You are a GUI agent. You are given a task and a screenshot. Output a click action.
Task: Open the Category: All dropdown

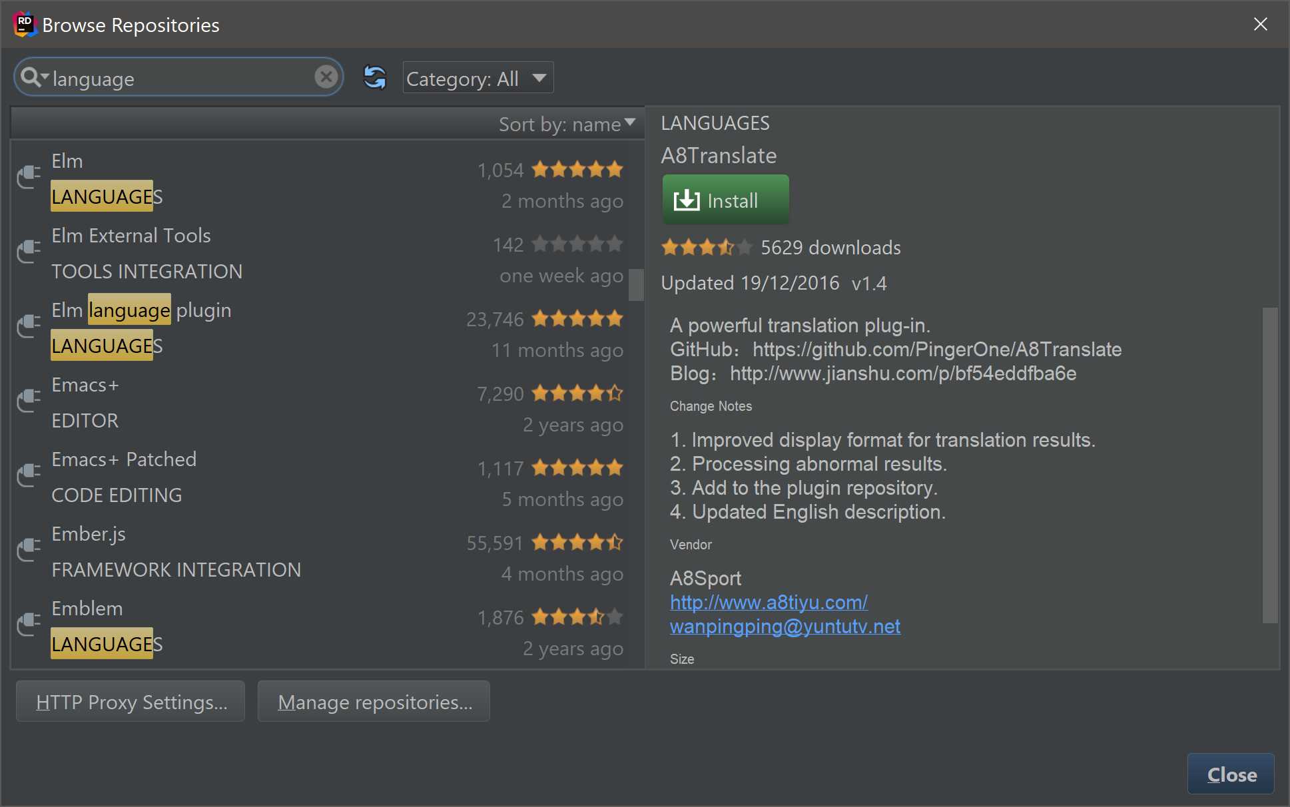[x=478, y=79]
